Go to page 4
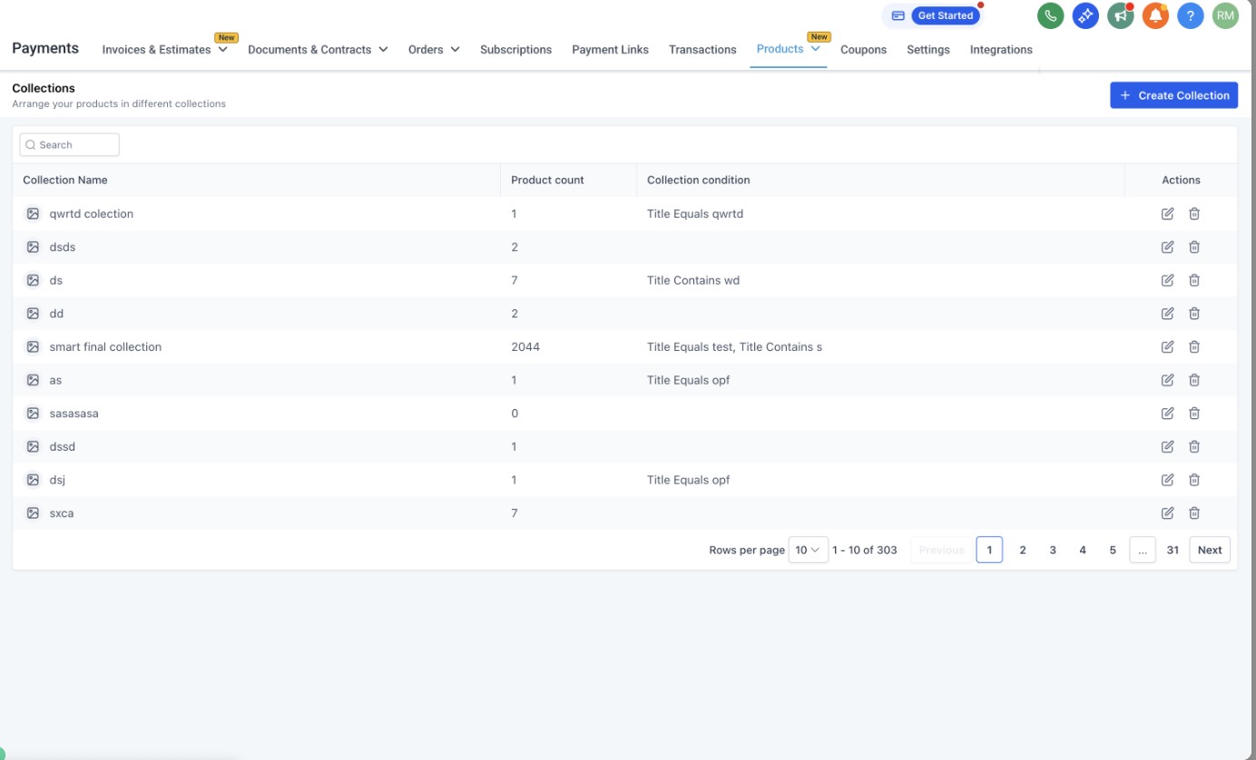Viewport: 1256px width, 760px height. pyautogui.click(x=1083, y=550)
